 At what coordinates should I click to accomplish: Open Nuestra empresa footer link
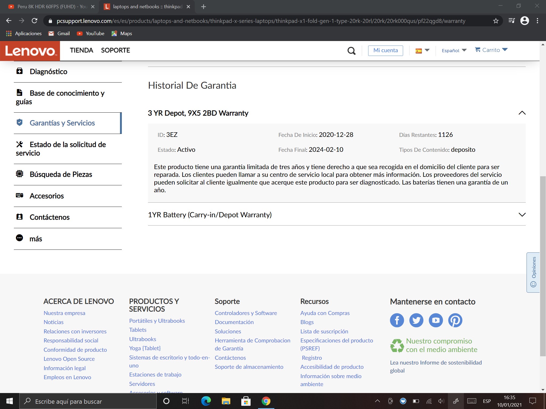tap(65, 313)
